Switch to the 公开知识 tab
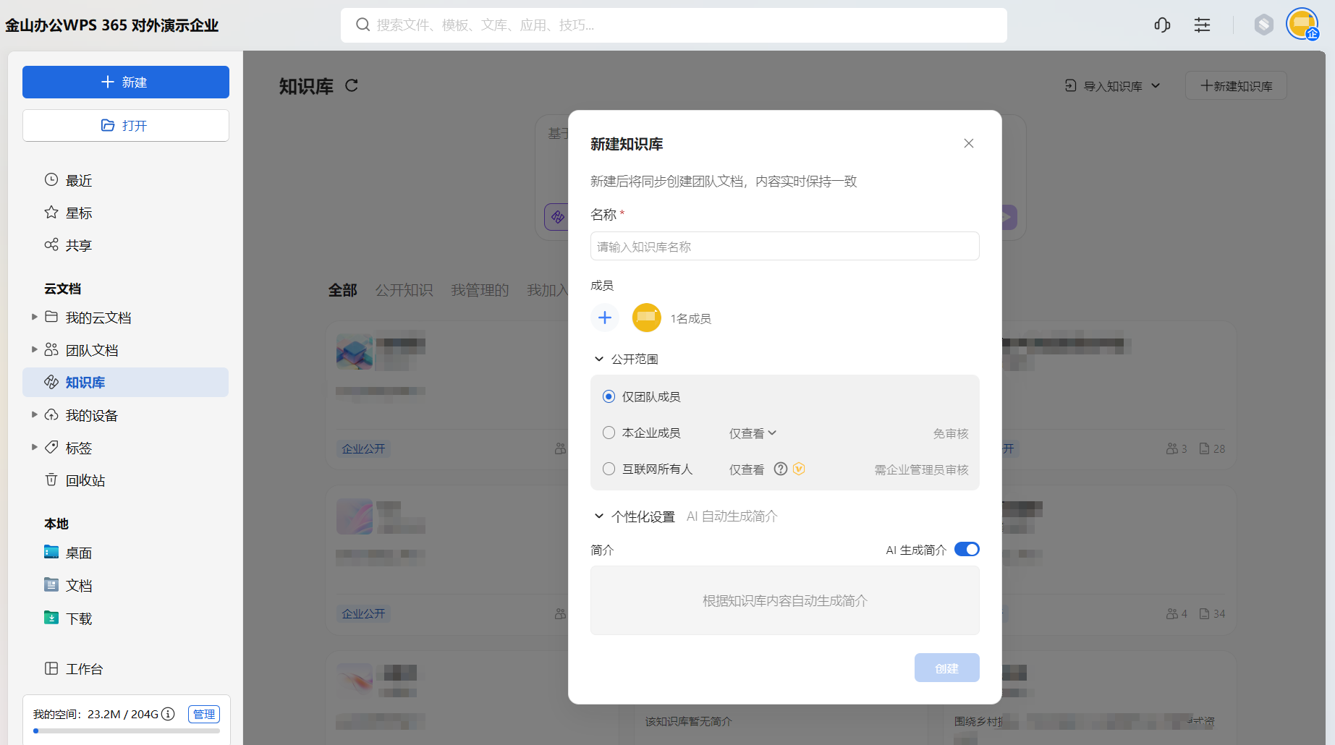The width and height of the screenshot is (1335, 745). (404, 290)
